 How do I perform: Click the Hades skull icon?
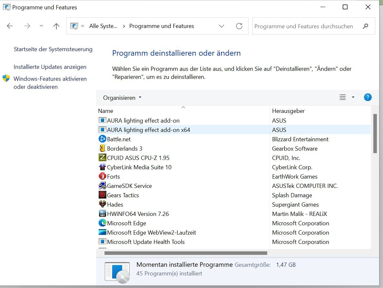point(102,204)
